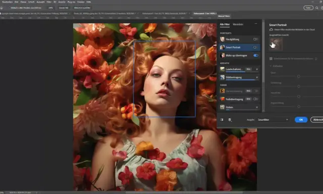Toggle the checkbox below the selected face thumbnail

coord(271,59)
